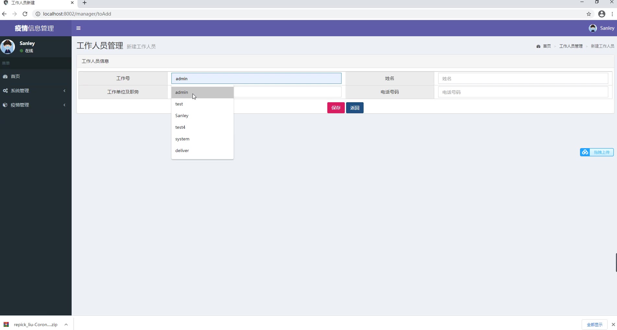The height and width of the screenshot is (330, 617).
Task: Click the address bar URL
Action: click(77, 14)
